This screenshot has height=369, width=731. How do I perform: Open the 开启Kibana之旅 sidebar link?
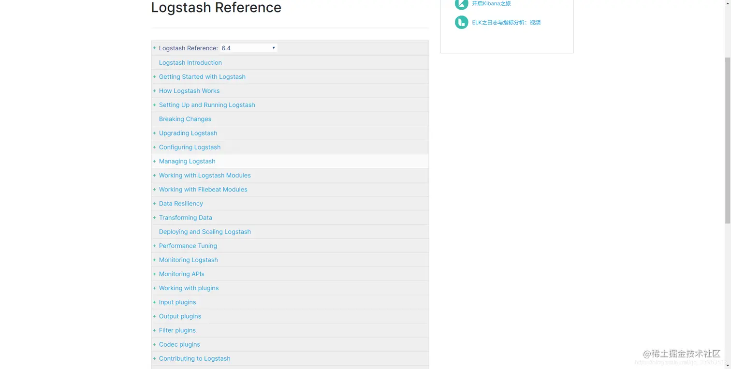click(491, 3)
